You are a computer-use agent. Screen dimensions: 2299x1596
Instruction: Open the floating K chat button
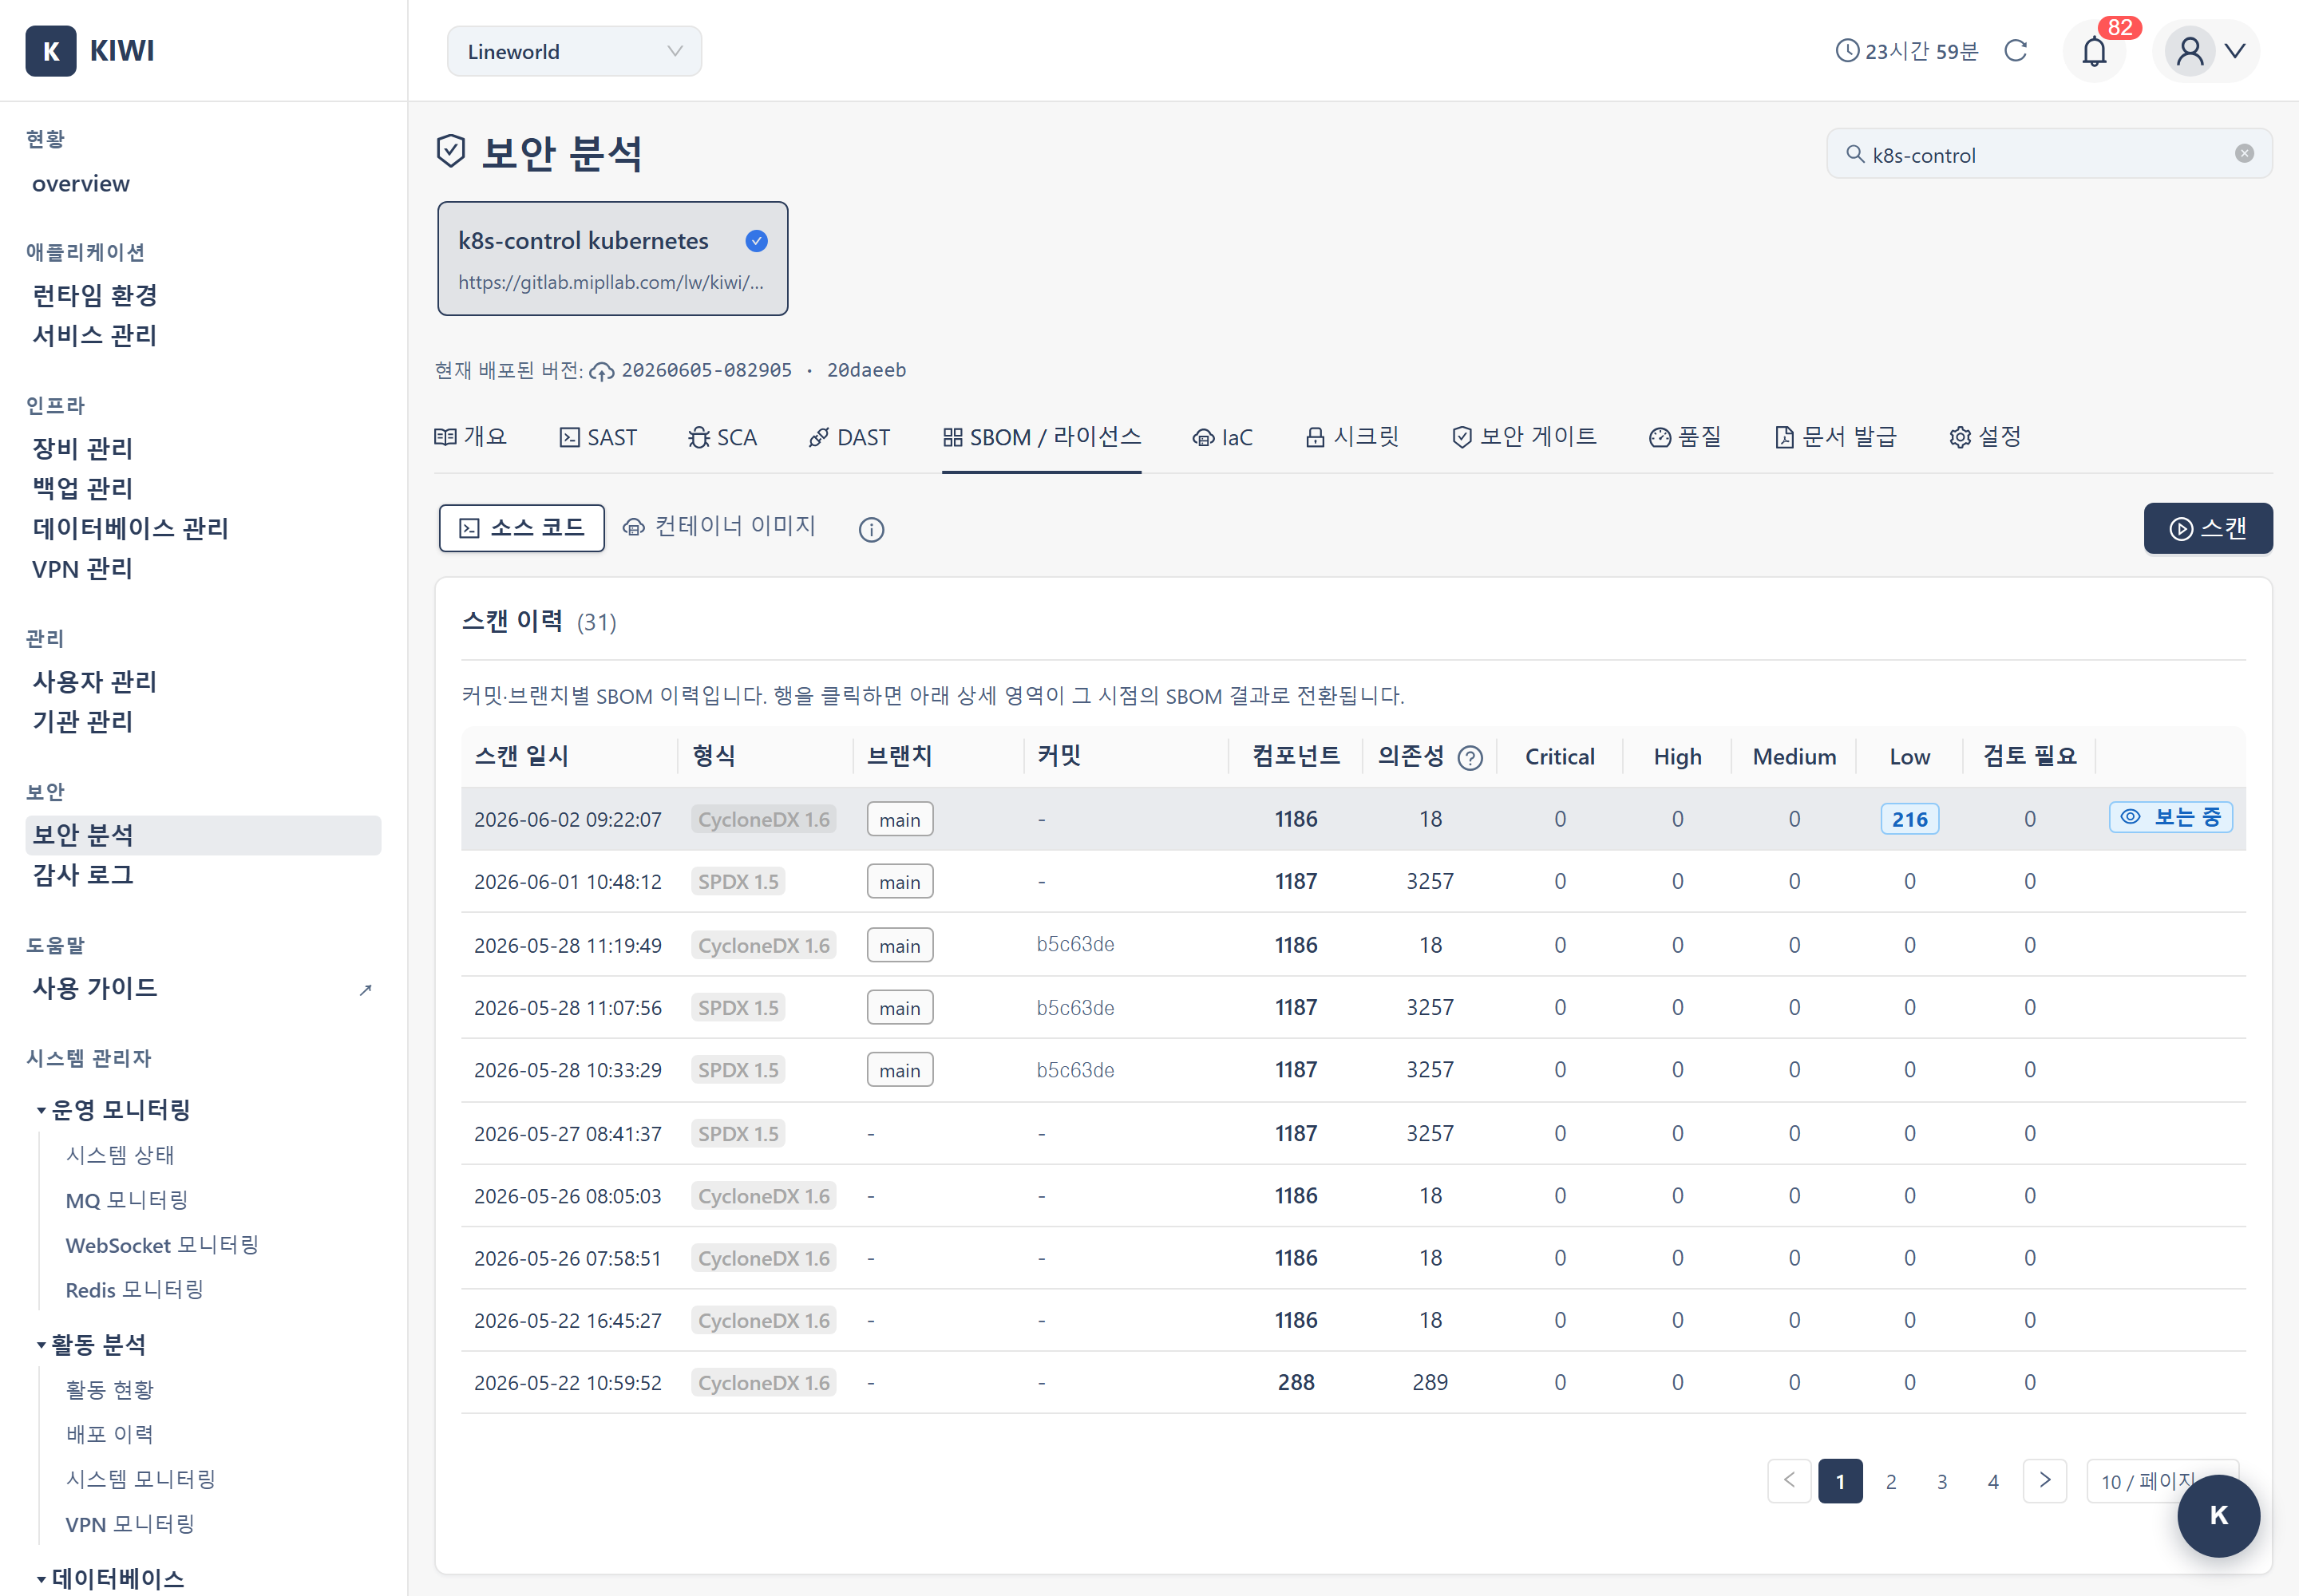[x=2218, y=1515]
